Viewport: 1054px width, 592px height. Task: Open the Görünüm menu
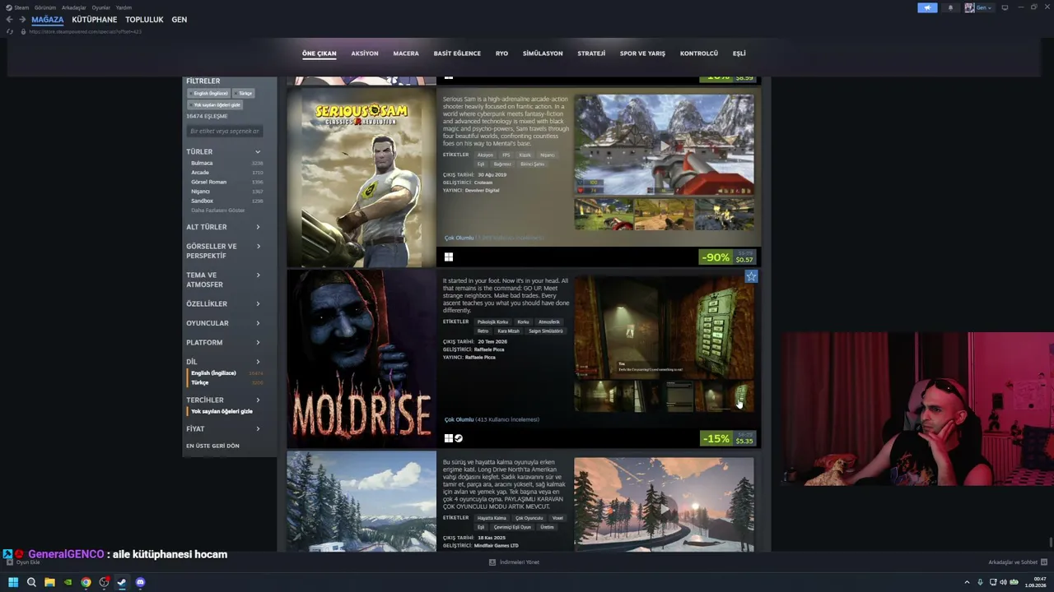(45, 7)
